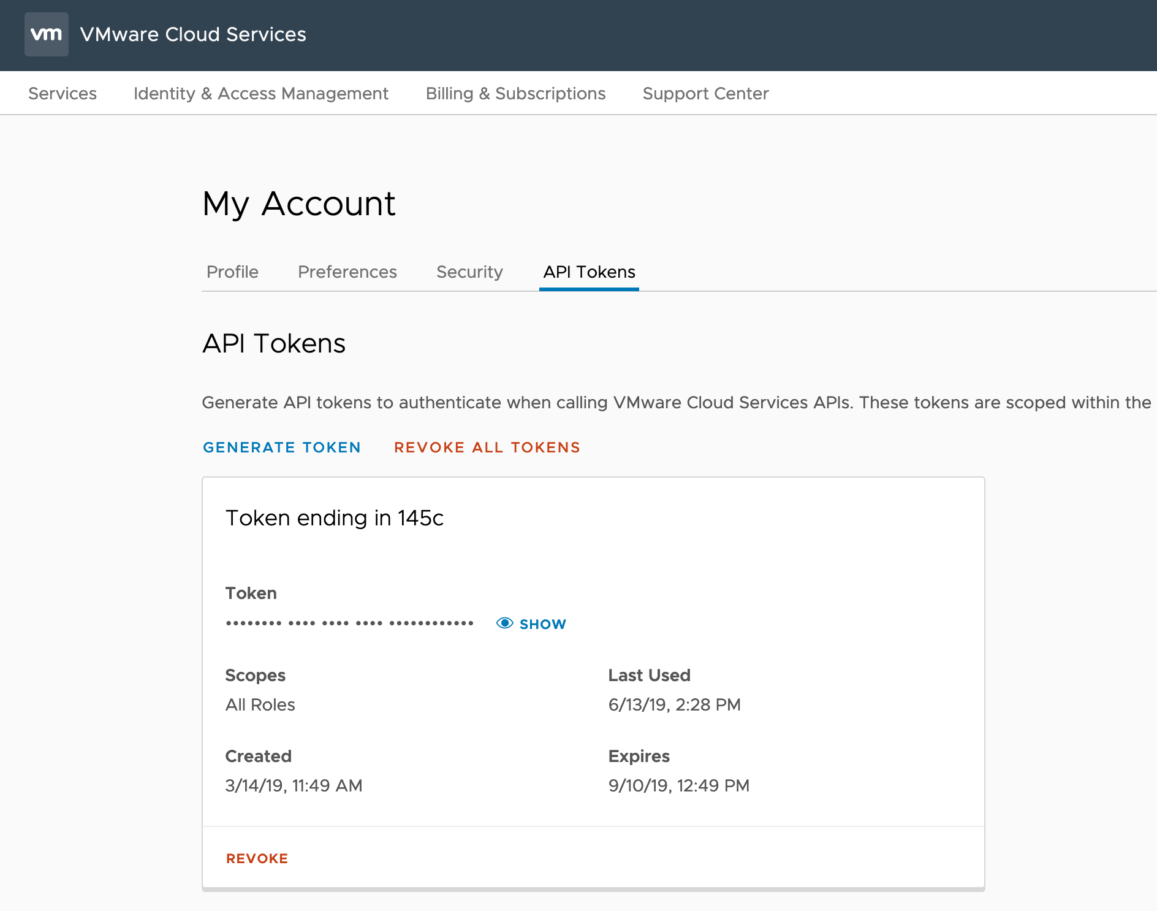Open the Services menu
This screenshot has width=1157, height=911.
pos(63,93)
